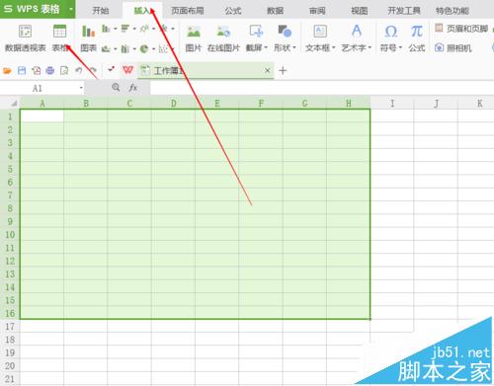This screenshot has height=386, width=494.
Task: Open the 视图 ribbon tab
Action: click(360, 11)
